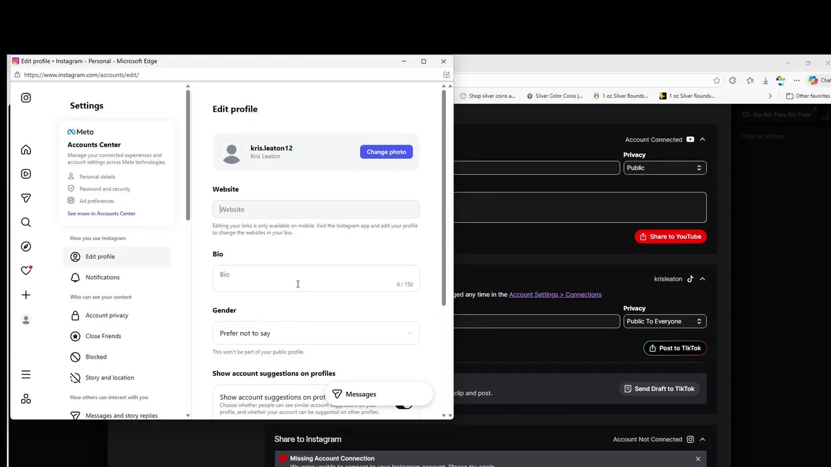
Task: Click Instagram logo at sidebar top
Action: point(26,98)
